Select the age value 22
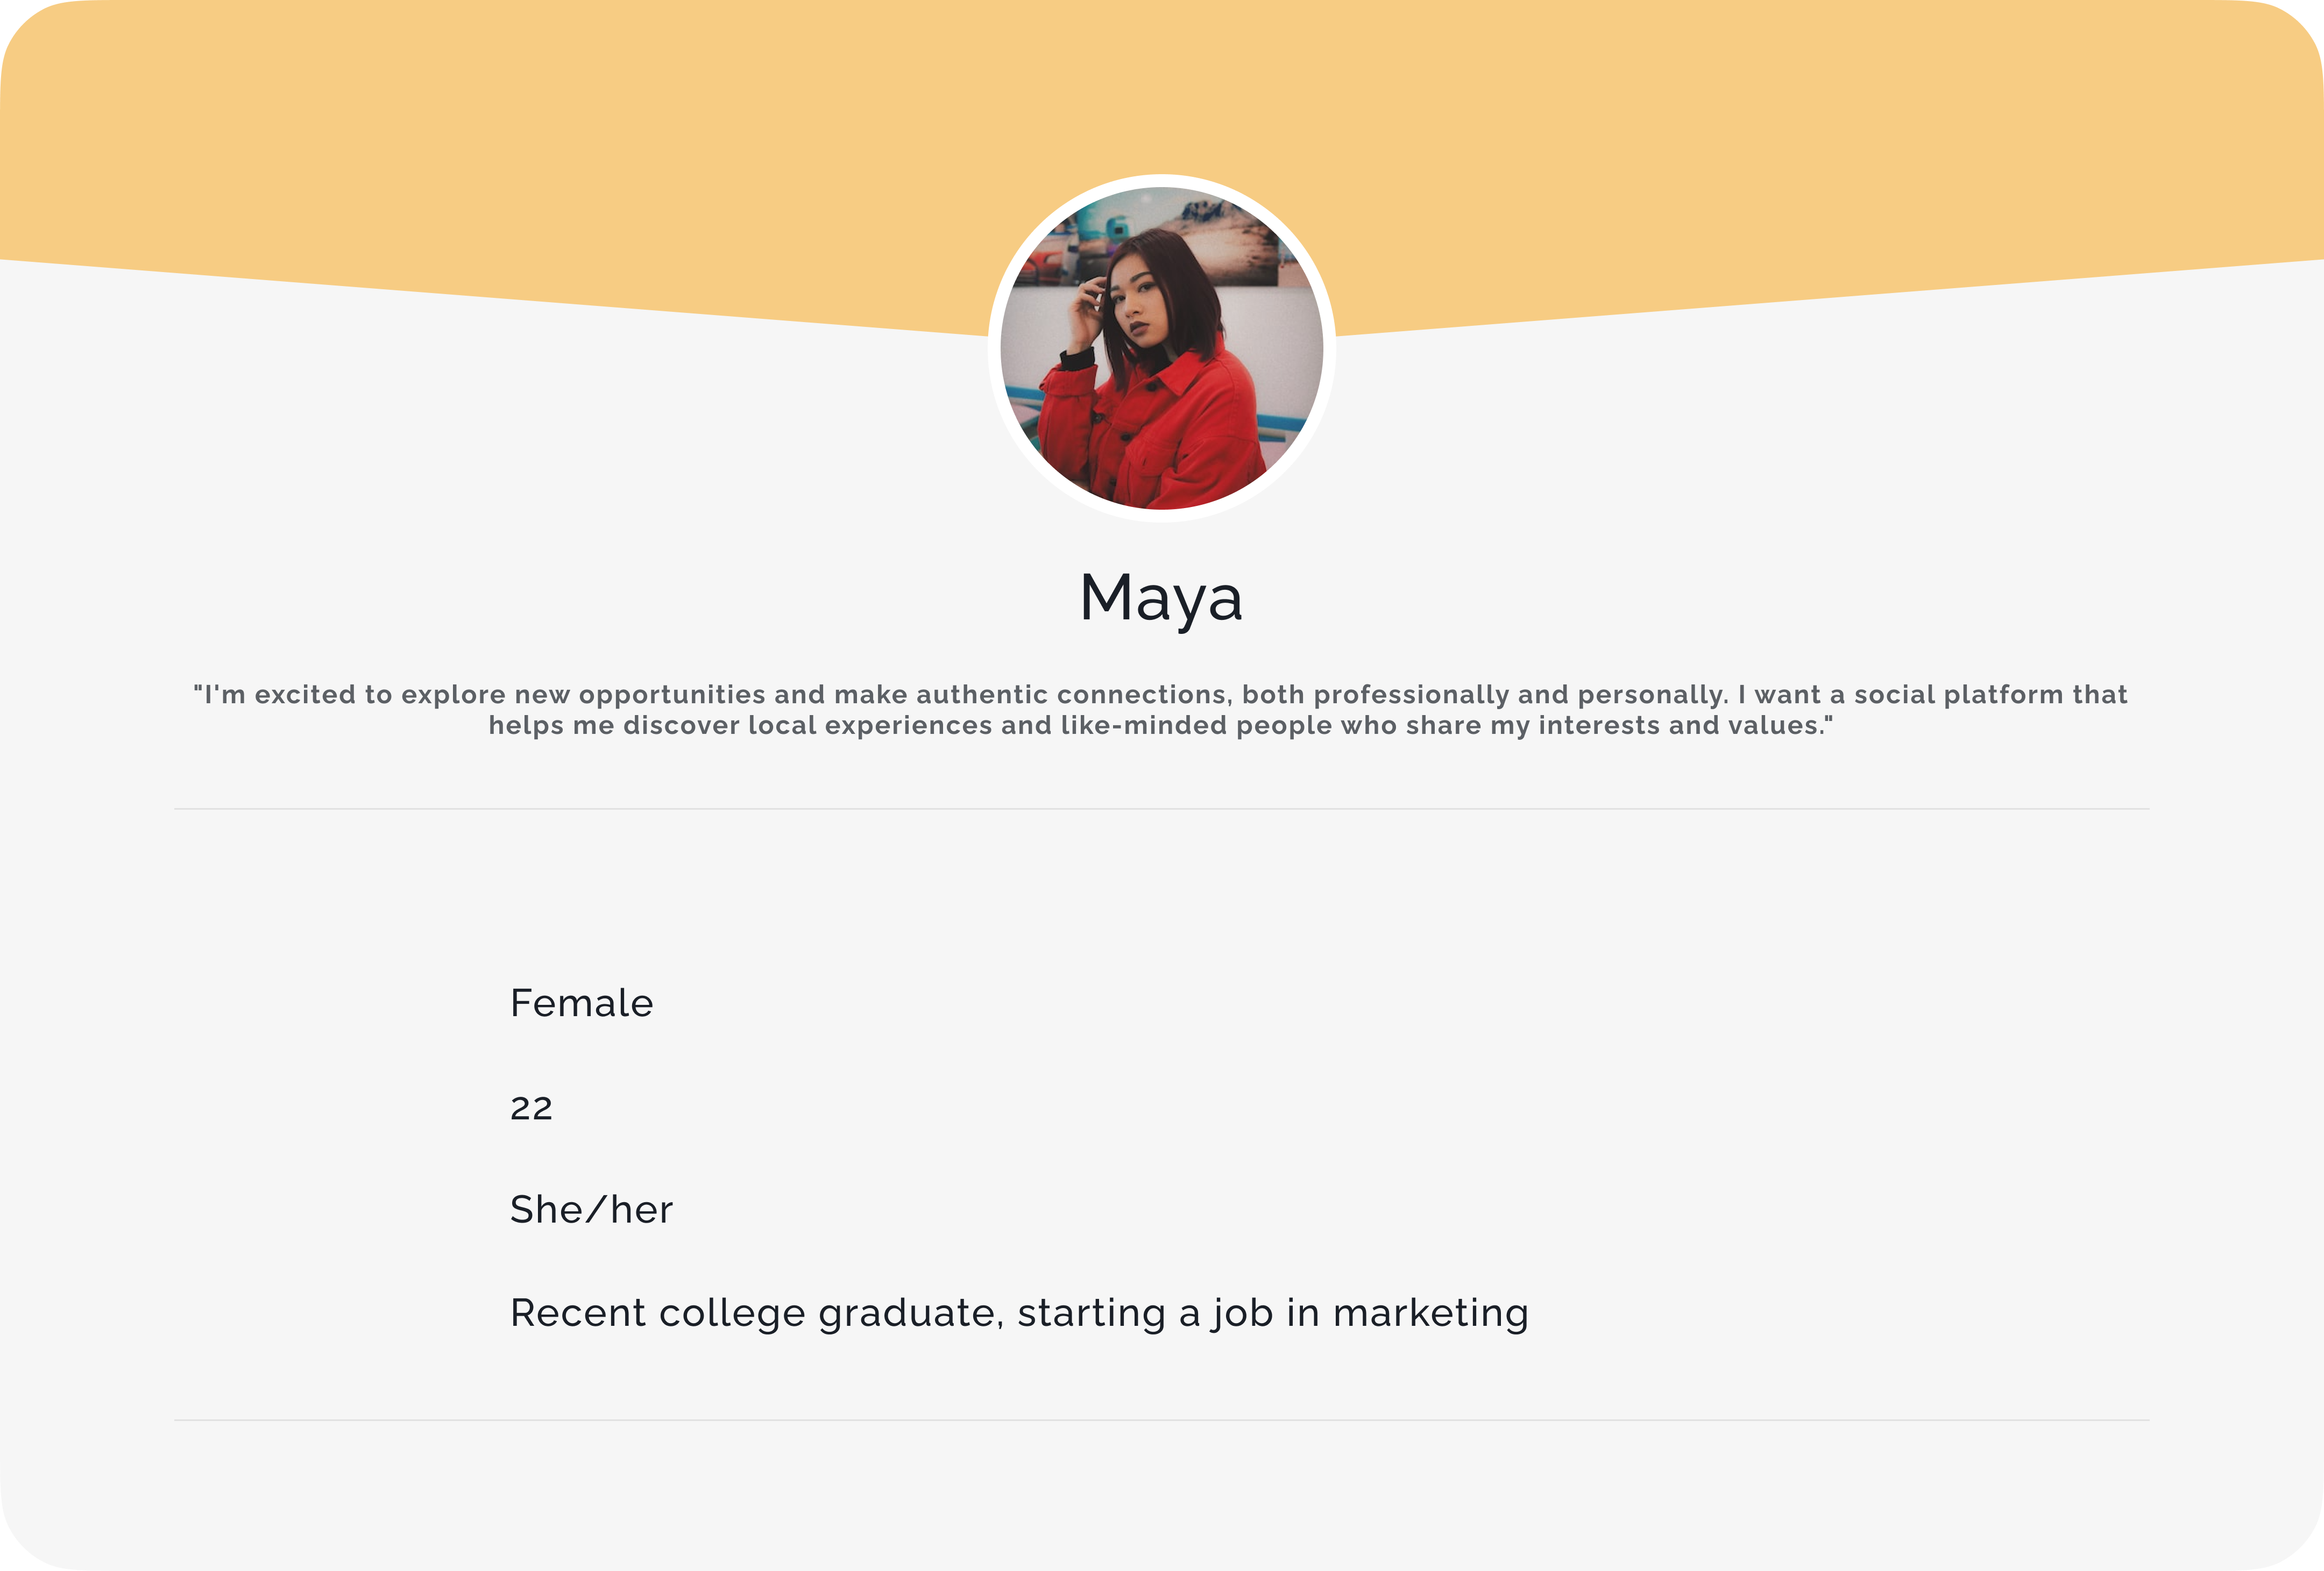The image size is (2324, 1571). tap(531, 1108)
